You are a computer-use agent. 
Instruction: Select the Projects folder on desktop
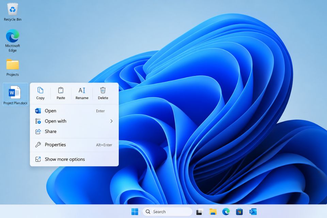tap(13, 67)
